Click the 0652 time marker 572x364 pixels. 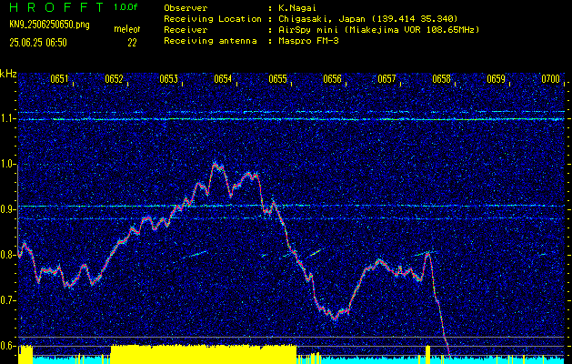(114, 79)
